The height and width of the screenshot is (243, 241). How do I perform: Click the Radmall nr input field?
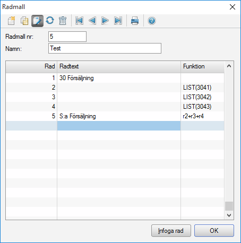click(67, 37)
